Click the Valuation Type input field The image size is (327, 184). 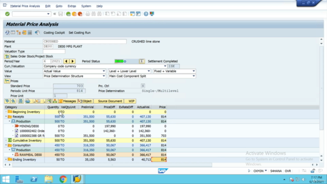coord(54,51)
